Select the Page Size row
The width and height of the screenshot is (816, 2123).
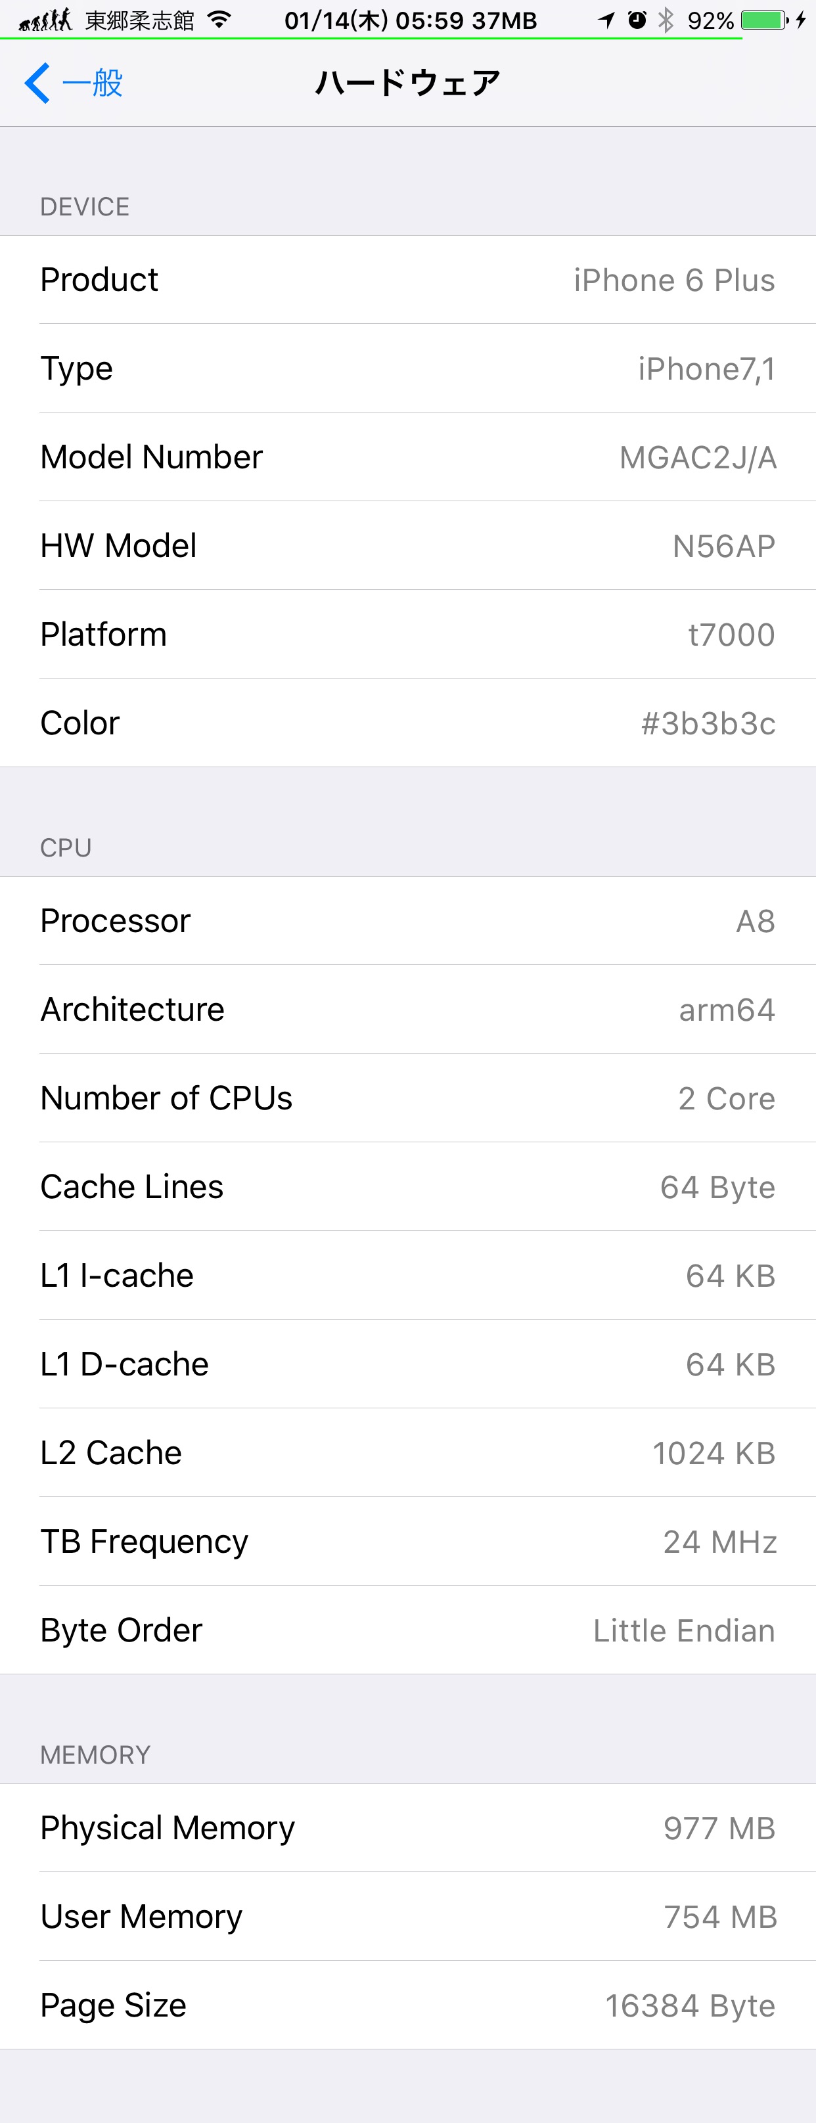(x=408, y=2005)
